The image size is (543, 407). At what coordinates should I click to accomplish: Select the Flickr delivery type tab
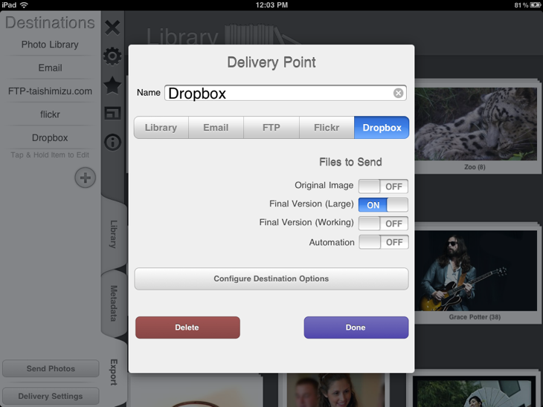coord(327,128)
